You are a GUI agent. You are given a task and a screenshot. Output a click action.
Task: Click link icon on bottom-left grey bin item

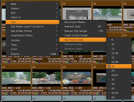pyautogui.click(x=4, y=99)
